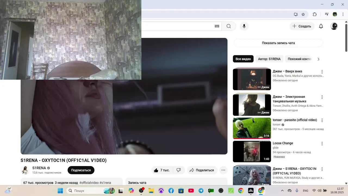Click the Подписаться button
Image resolution: width=348 pixels, height=196 pixels.
81,170
